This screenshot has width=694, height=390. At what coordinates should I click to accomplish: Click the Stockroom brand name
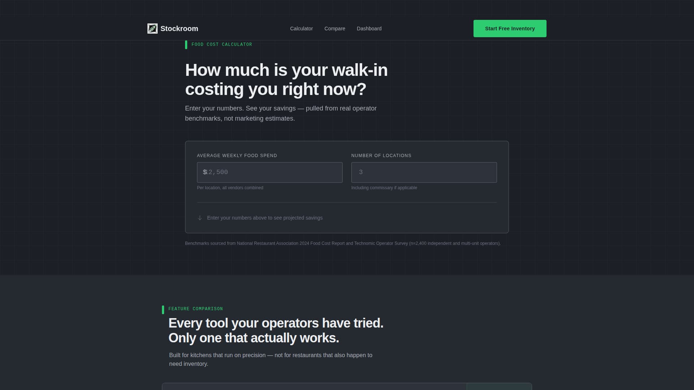(179, 29)
